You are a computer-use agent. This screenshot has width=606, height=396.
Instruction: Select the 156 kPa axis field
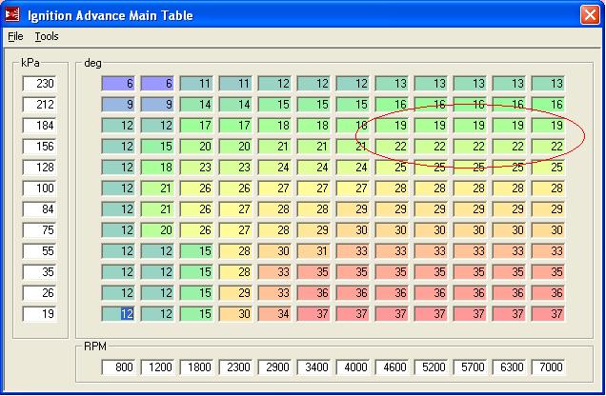point(40,147)
